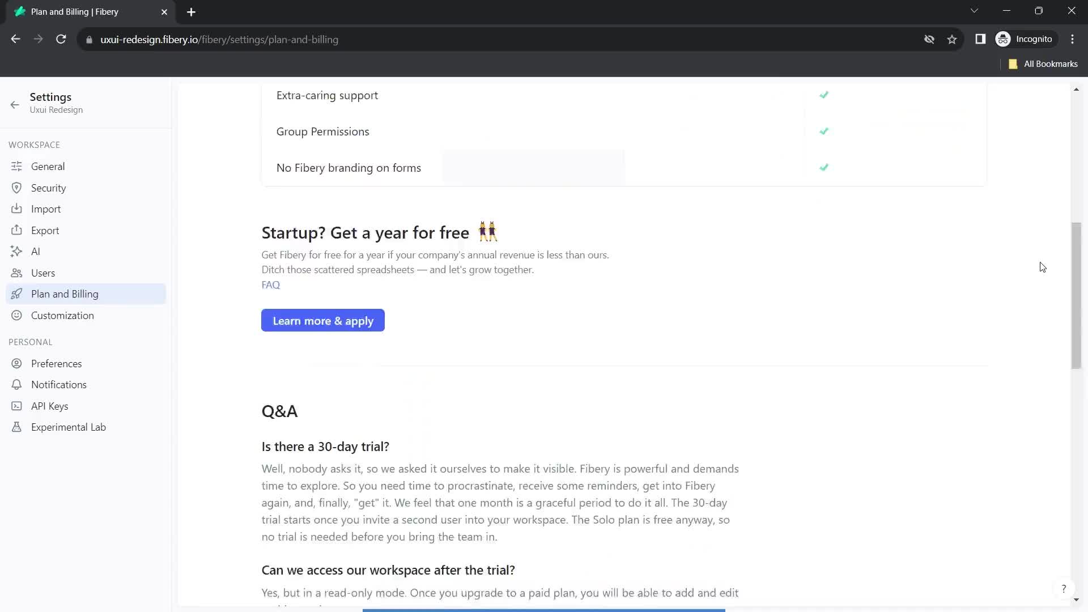Toggle Extra-caring support checkmark
The height and width of the screenshot is (612, 1088).
pos(825,95)
